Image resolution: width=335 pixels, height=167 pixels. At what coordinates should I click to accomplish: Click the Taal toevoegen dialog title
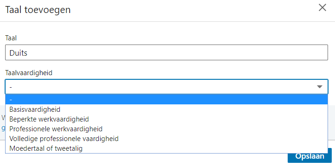pyautogui.click(x=38, y=10)
